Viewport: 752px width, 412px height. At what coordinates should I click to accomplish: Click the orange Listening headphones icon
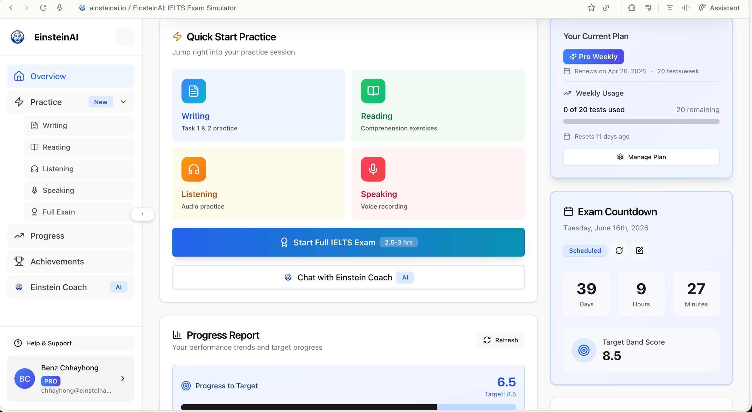(194, 169)
